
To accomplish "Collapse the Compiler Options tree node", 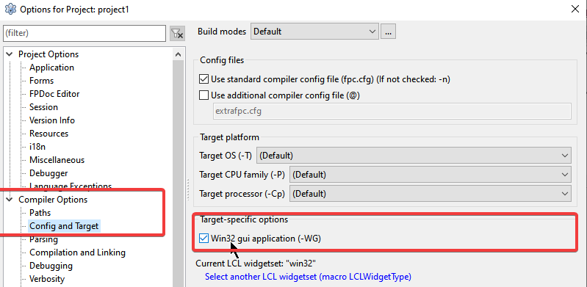I will pos(10,200).
